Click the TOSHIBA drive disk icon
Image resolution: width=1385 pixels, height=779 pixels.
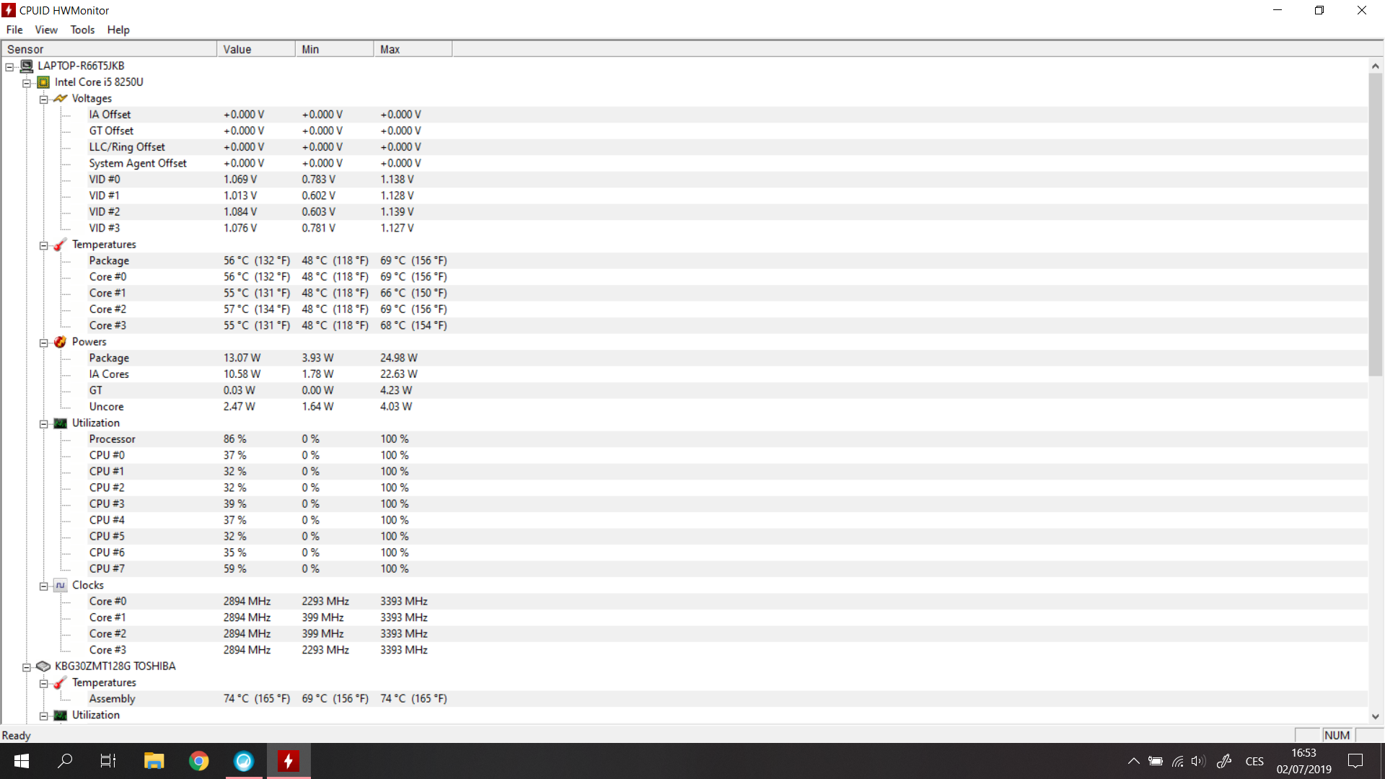(43, 666)
